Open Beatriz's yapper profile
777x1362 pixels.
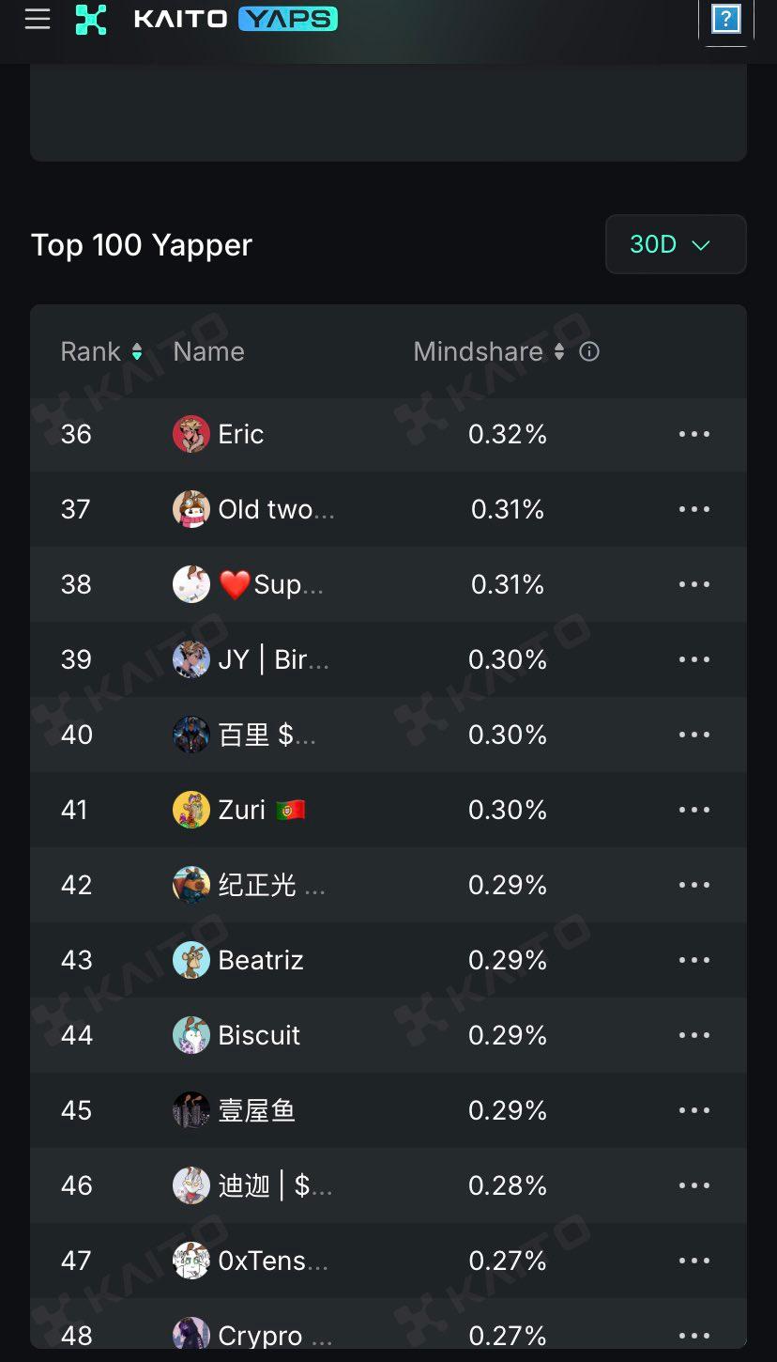tap(261, 960)
